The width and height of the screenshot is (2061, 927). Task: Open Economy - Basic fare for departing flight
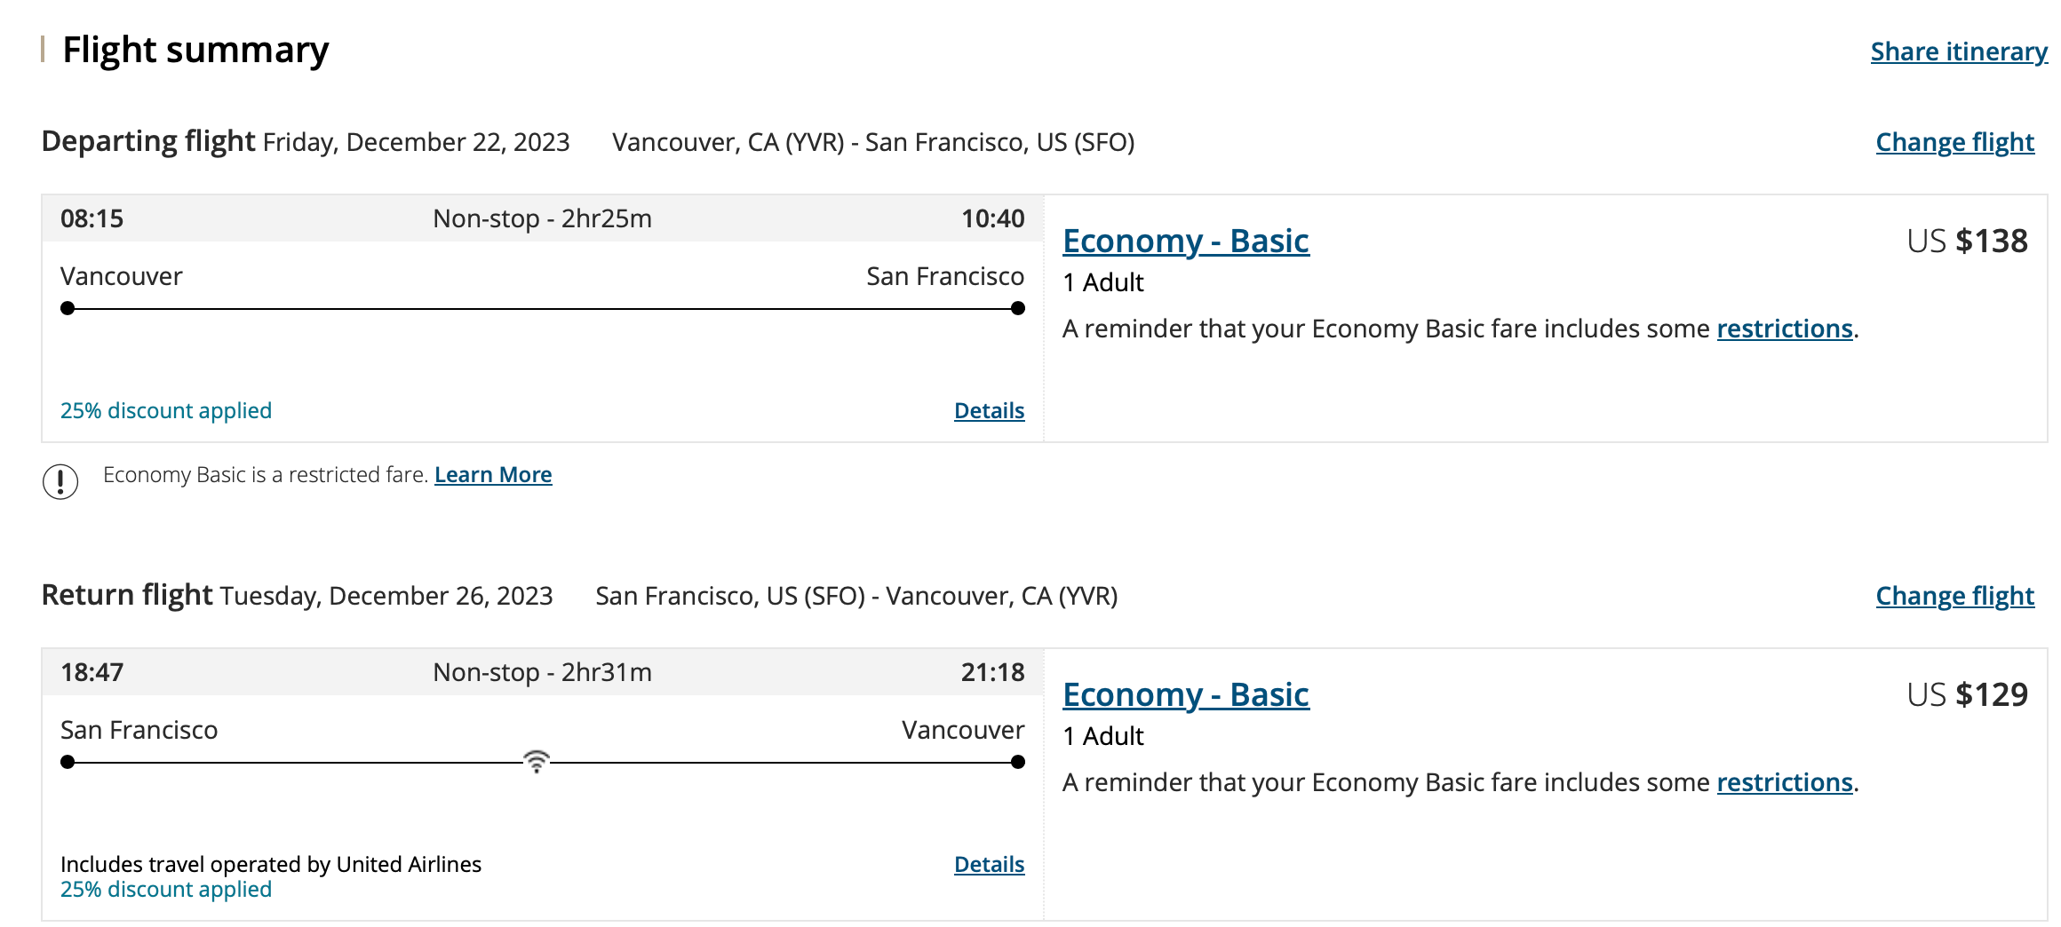click(1185, 241)
